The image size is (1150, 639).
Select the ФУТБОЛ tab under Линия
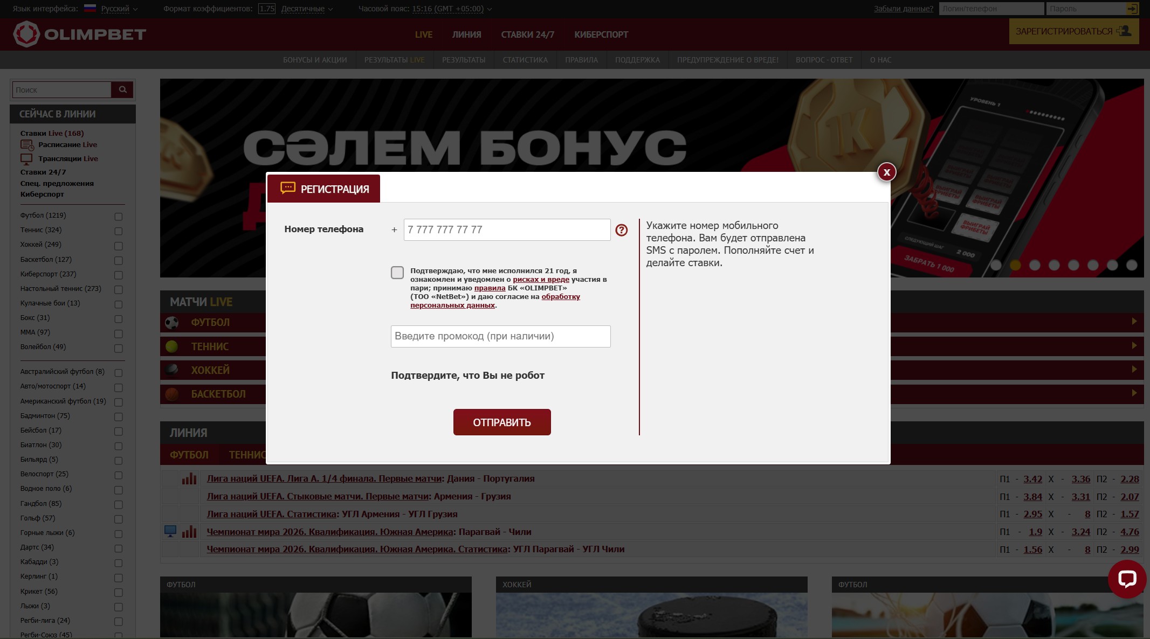[x=189, y=455]
